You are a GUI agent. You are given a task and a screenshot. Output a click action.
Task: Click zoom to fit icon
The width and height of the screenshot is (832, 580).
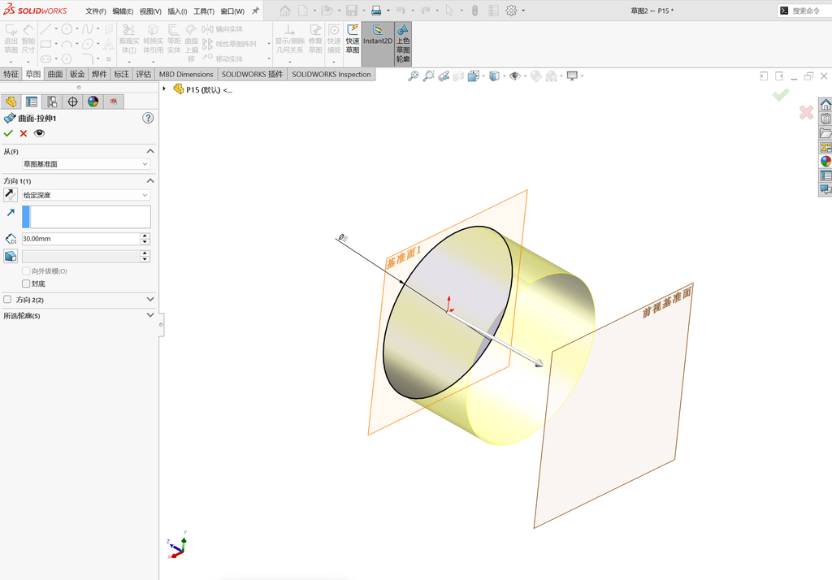tap(413, 76)
